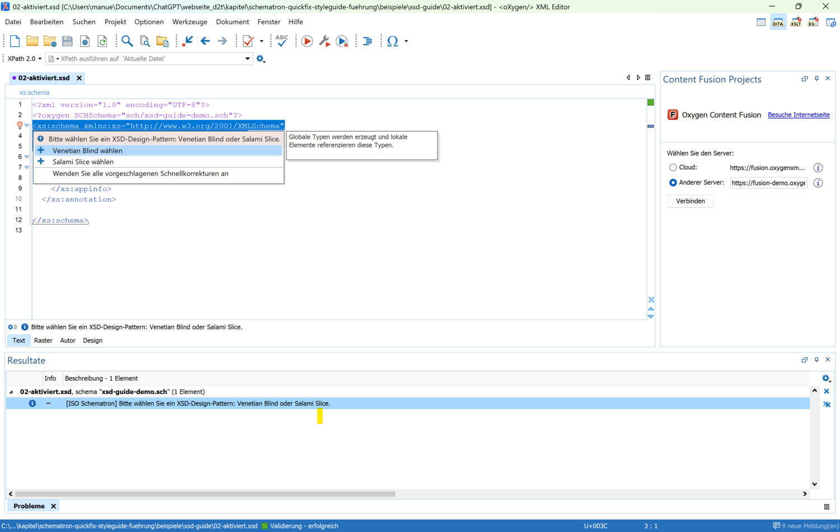The width and height of the screenshot is (840, 532).
Task: Switch to the Editor perspective icon
Action: click(761, 22)
